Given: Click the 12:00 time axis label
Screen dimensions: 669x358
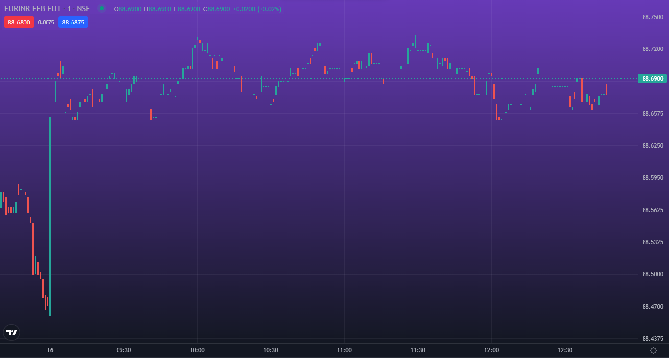Looking at the screenshot, I should click(x=491, y=350).
